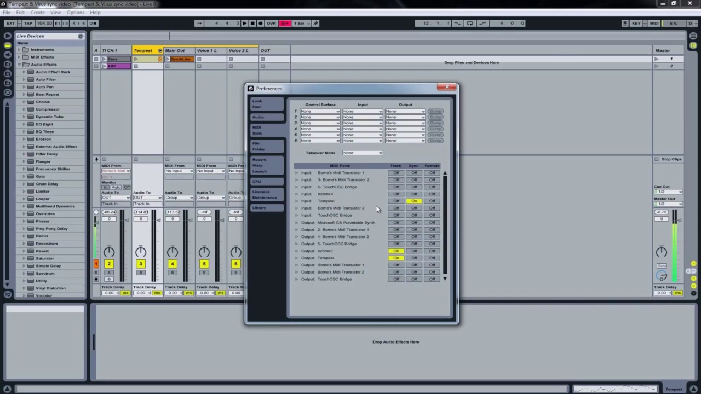This screenshot has height=394, width=701.
Task: Toggle the Info View button at bottom-left corner
Action: pyautogui.click(x=7, y=389)
